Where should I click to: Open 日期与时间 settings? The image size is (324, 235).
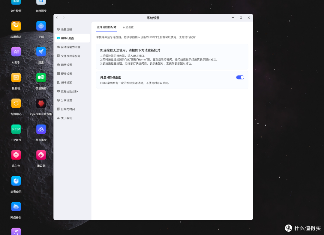point(72,109)
